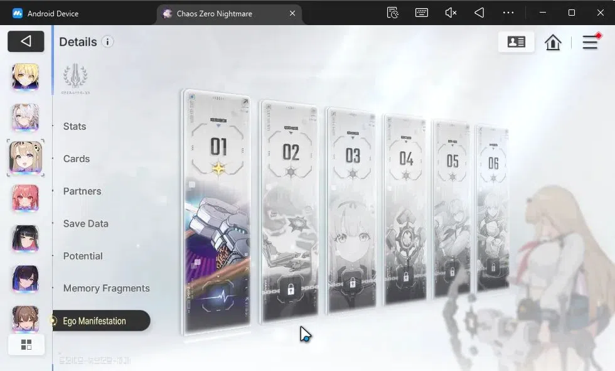Click the emulator back triangle icon
615x371 pixels.
pos(479,13)
